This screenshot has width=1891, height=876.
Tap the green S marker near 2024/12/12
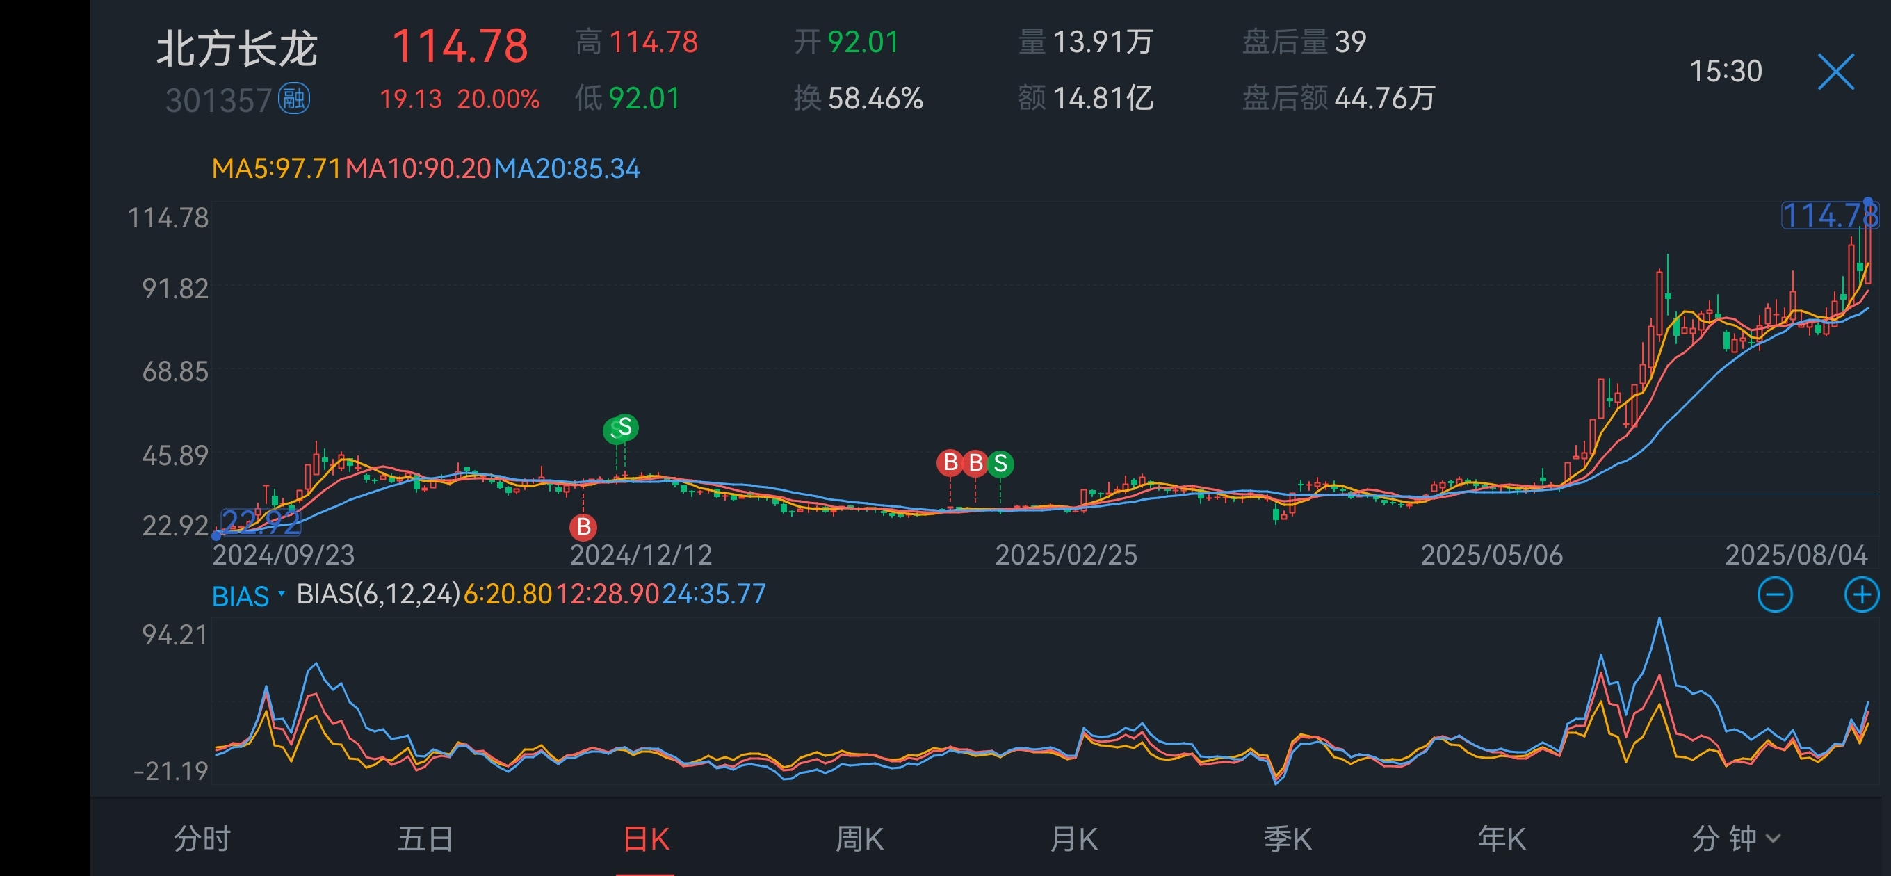624,427
